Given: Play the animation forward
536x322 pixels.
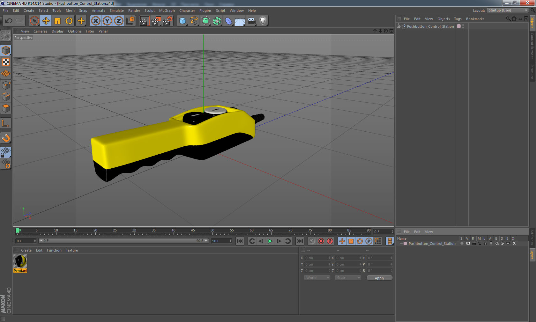Looking at the screenshot, I should (x=270, y=241).
